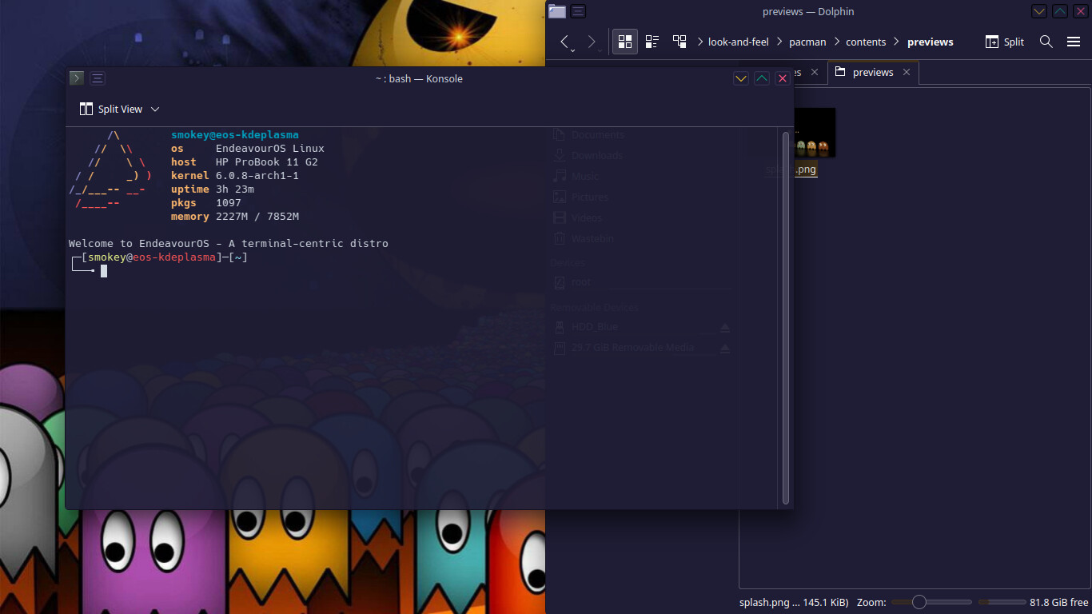This screenshot has height=614, width=1092.
Task: Click the terminal app icon in Konsole's title bar
Action: point(77,78)
